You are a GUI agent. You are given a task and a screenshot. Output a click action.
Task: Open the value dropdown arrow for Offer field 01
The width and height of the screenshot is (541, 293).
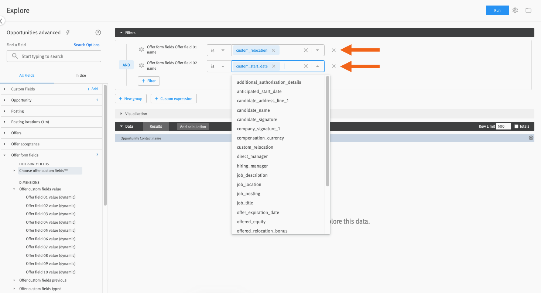coord(318,50)
